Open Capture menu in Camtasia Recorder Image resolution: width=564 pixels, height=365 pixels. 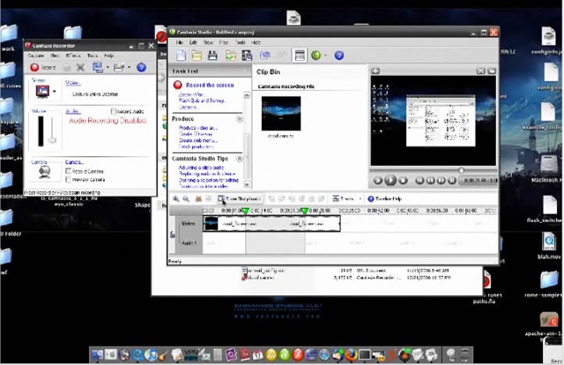click(36, 56)
